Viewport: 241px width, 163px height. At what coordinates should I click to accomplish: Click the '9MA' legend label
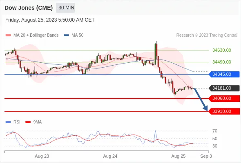(38, 122)
